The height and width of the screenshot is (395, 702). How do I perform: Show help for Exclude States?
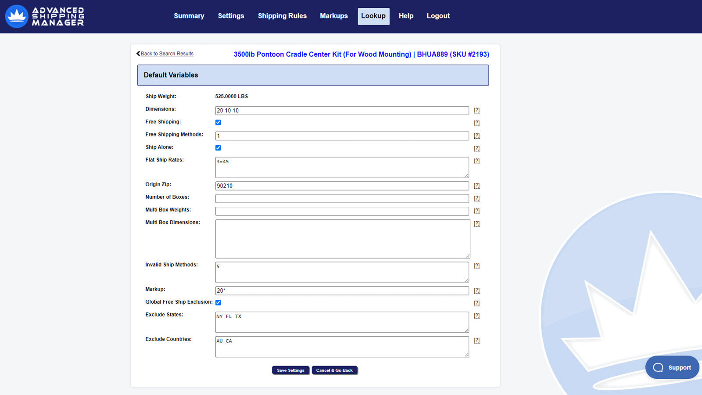pyautogui.click(x=476, y=316)
